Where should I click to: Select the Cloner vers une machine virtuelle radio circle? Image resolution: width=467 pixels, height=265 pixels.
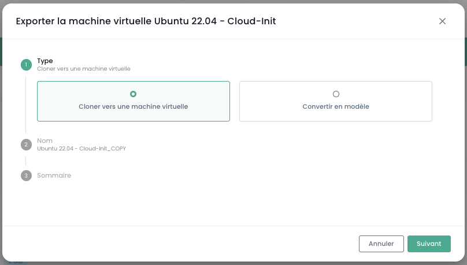pos(134,94)
